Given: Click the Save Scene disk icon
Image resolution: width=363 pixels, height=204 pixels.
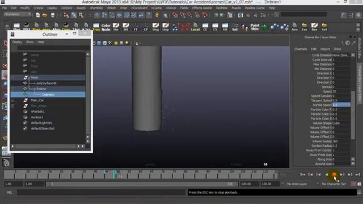Looking at the screenshot, I should tap(53, 15).
